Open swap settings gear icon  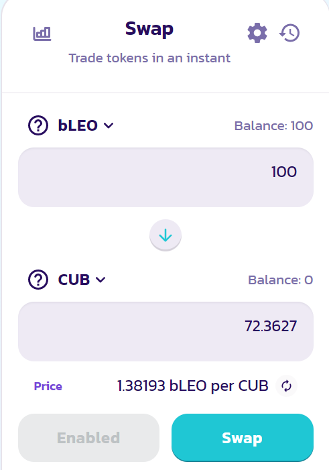[x=257, y=33]
